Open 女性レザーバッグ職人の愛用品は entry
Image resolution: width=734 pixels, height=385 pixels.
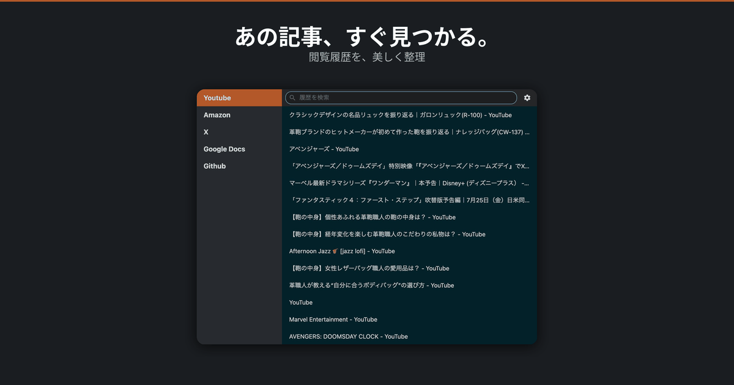pyautogui.click(x=409, y=268)
